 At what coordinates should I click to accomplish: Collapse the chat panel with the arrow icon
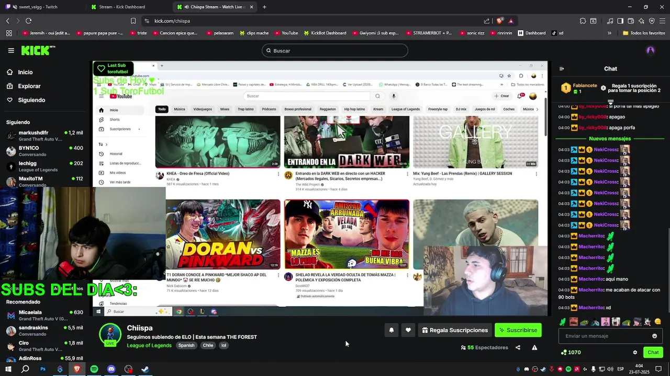(x=562, y=69)
